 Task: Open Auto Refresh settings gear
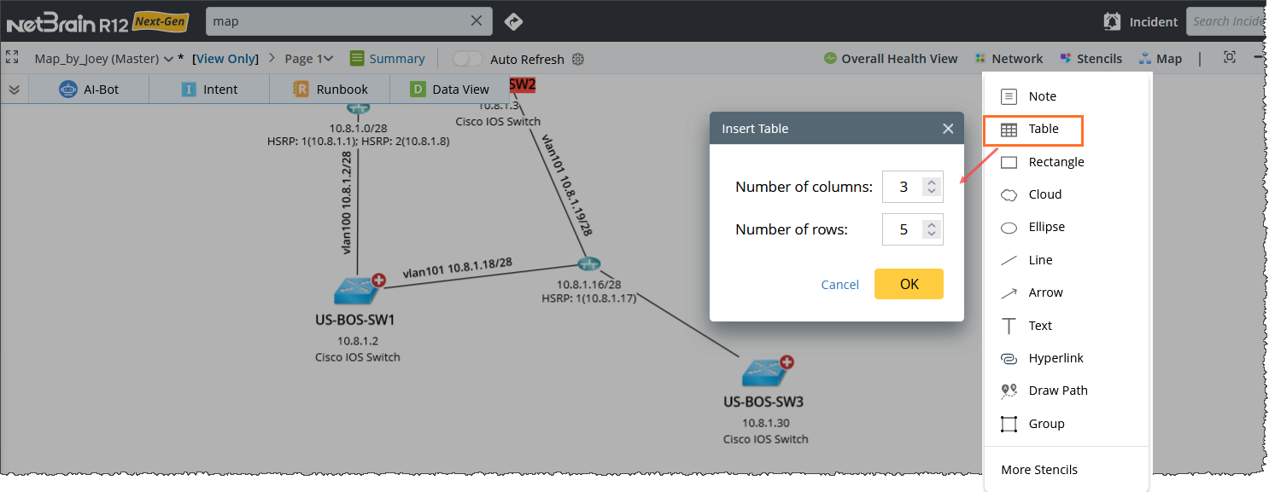578,59
